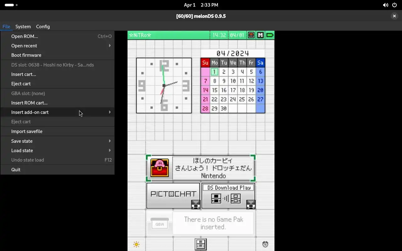Click the GBA Game Pak slot icon
Screen dimensions: 402x251
160,223
